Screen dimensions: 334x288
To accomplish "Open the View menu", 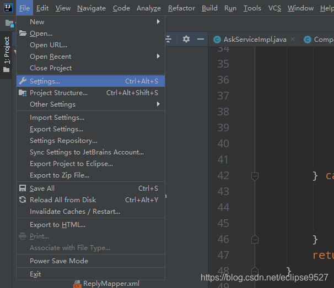I will click(x=63, y=8).
